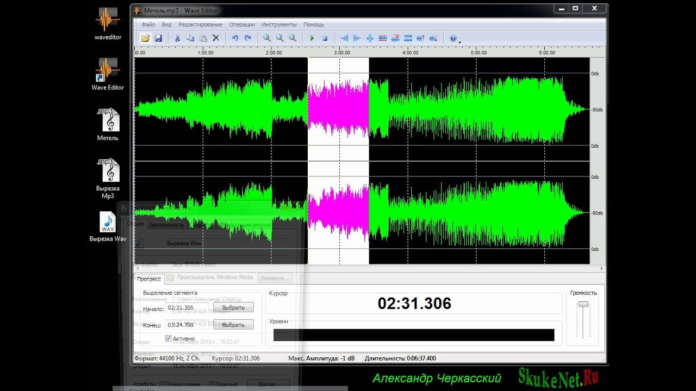This screenshot has width=696, height=391.
Task: Click the 5:00.00 timeline marker
Action: coord(479,53)
